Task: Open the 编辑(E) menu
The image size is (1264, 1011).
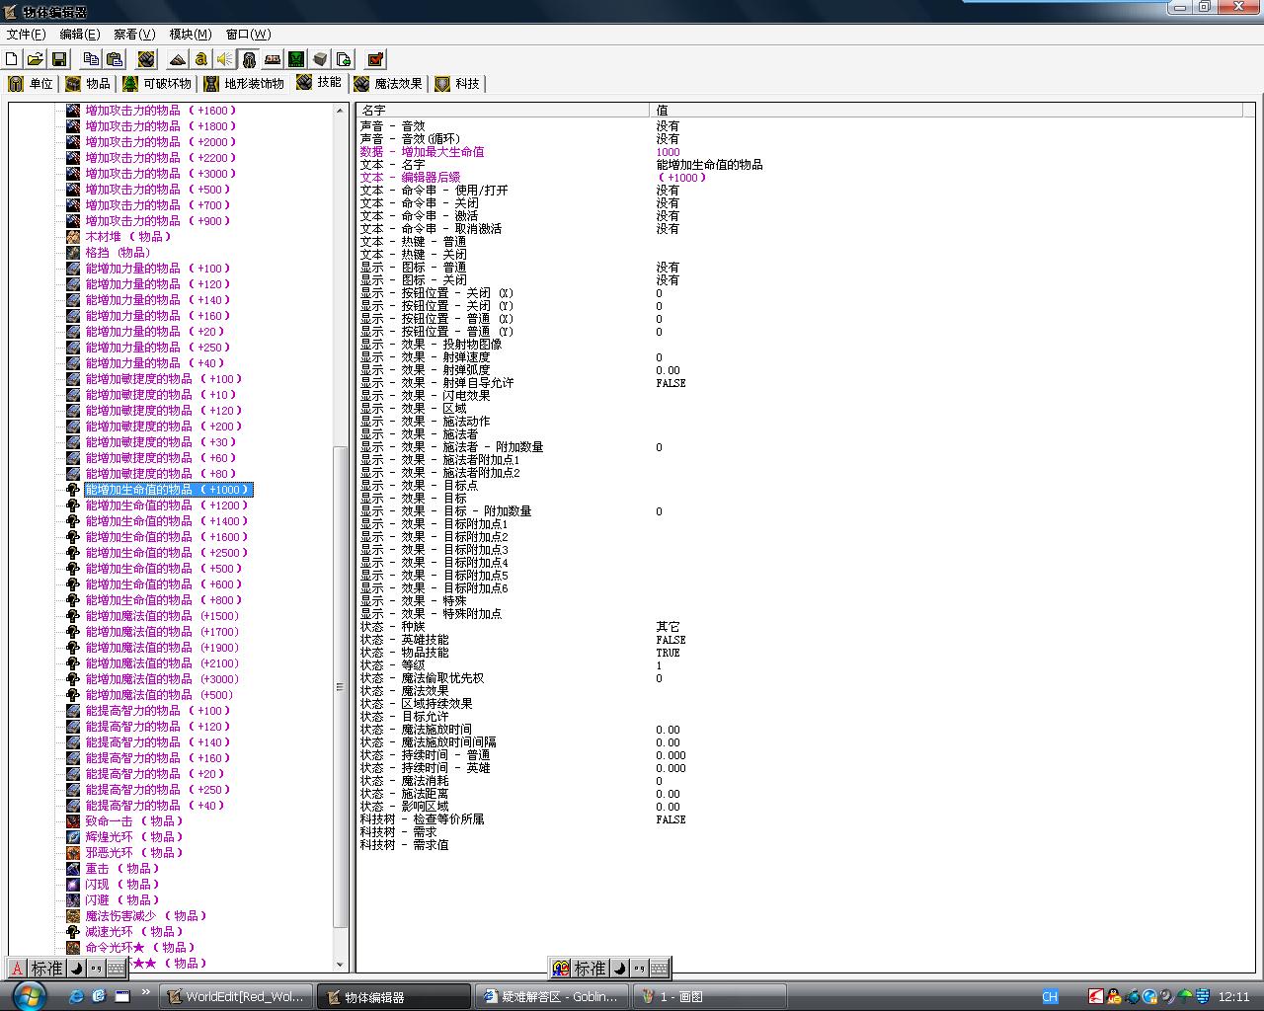Action: click(79, 35)
